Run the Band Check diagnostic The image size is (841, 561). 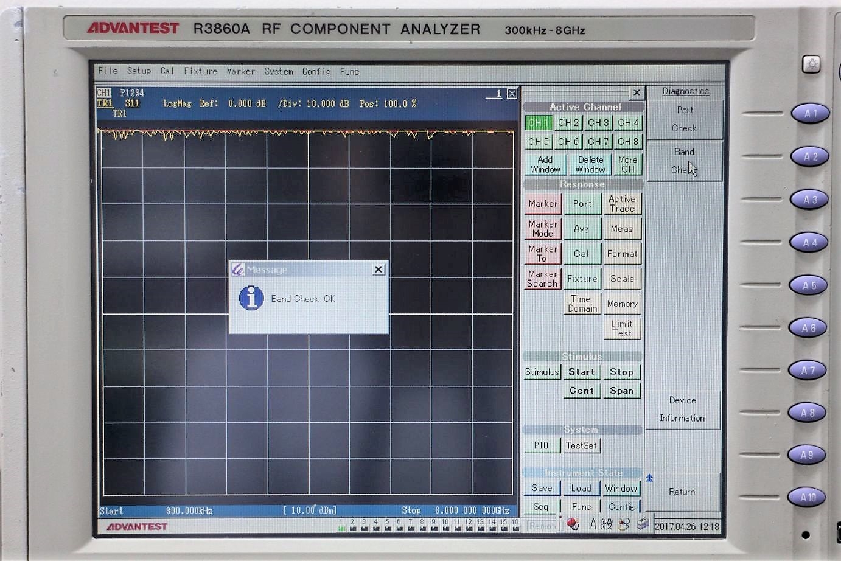tap(685, 161)
